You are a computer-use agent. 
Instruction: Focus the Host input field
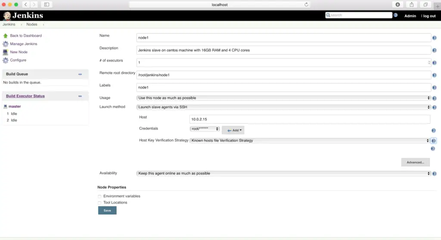(x=310, y=119)
